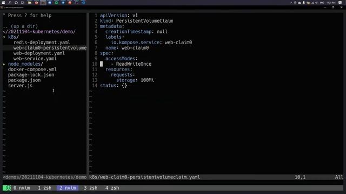Open redis-deployment.yaml in tree
Viewport: 346px width, 194px height.
tap(42, 43)
